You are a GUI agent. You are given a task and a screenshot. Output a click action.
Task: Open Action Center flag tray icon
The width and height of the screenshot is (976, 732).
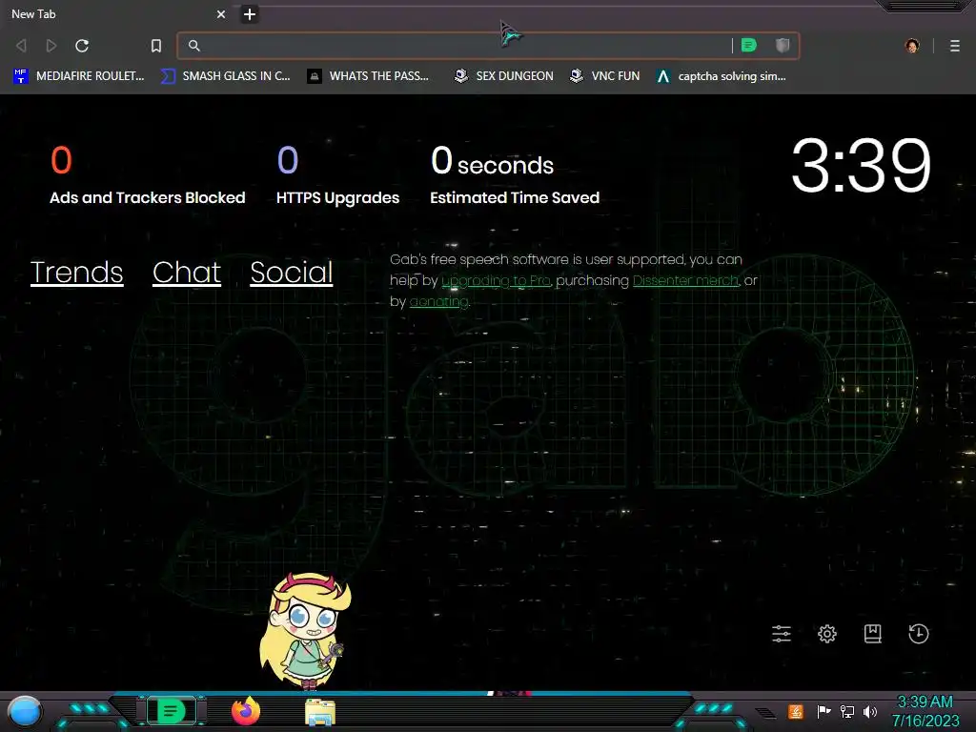(823, 711)
